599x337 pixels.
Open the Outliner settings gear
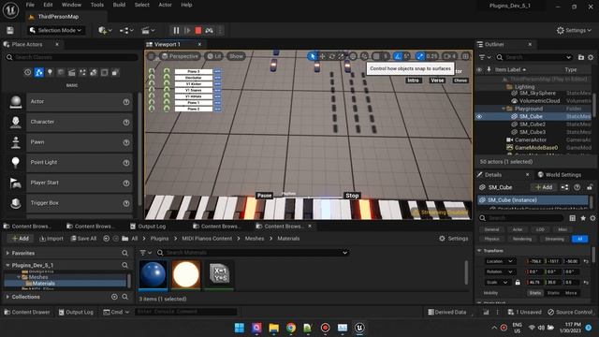pyautogui.click(x=591, y=57)
